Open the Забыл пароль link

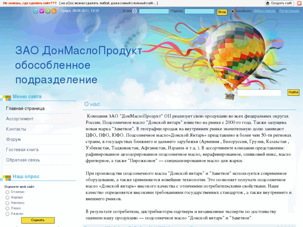pyautogui.click(x=264, y=11)
